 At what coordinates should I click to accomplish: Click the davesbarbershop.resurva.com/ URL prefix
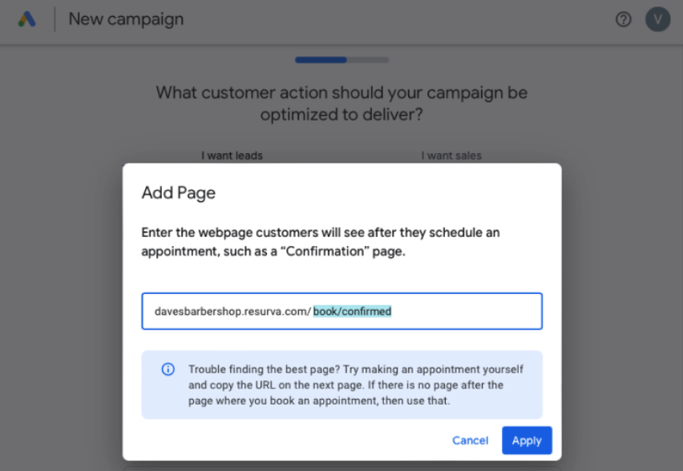pyautogui.click(x=232, y=312)
